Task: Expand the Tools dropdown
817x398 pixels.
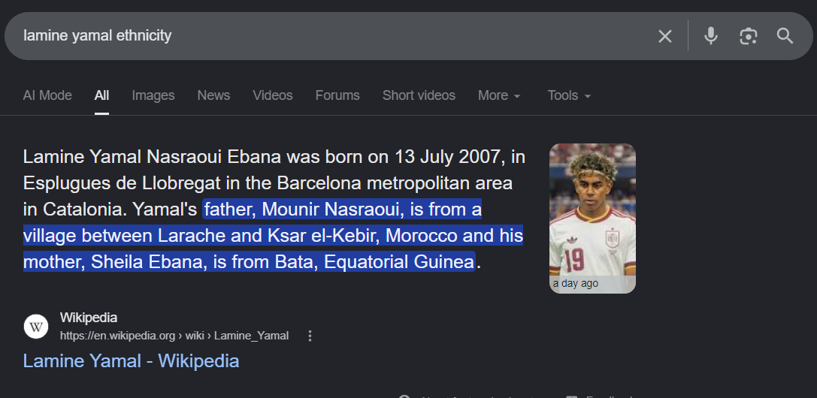Action: point(569,95)
